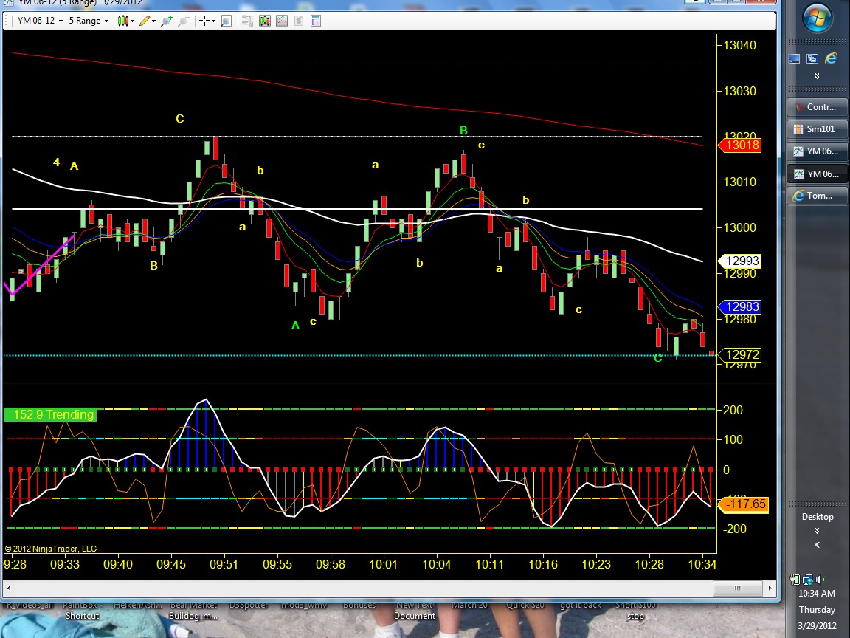Click the 10:34 time axis label
Viewport: 850px width, 638px height.
coord(702,564)
